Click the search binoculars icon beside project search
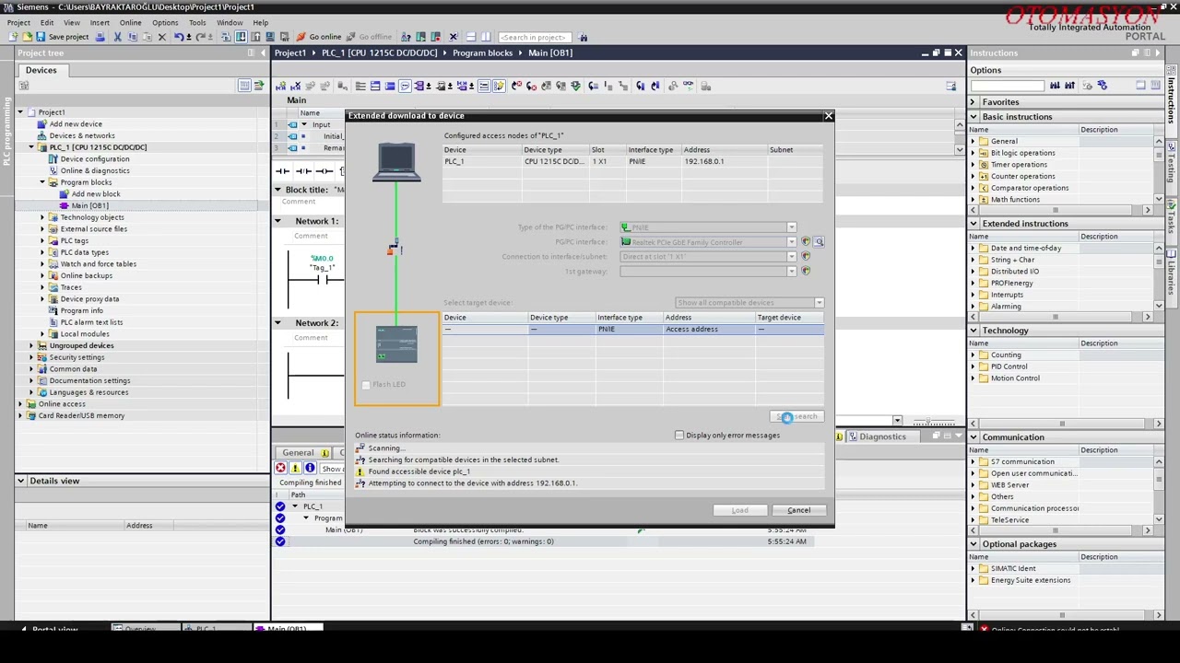 584,37
